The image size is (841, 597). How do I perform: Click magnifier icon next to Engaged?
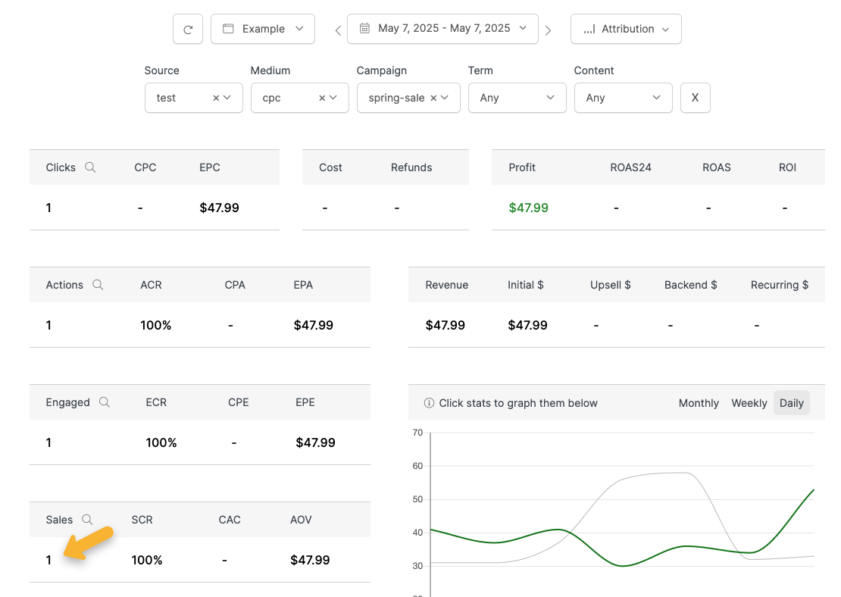(105, 402)
